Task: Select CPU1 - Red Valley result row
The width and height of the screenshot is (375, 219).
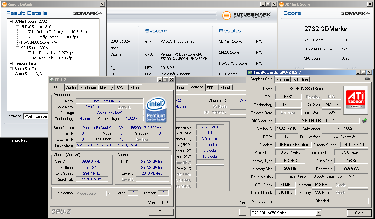Action: point(50,53)
